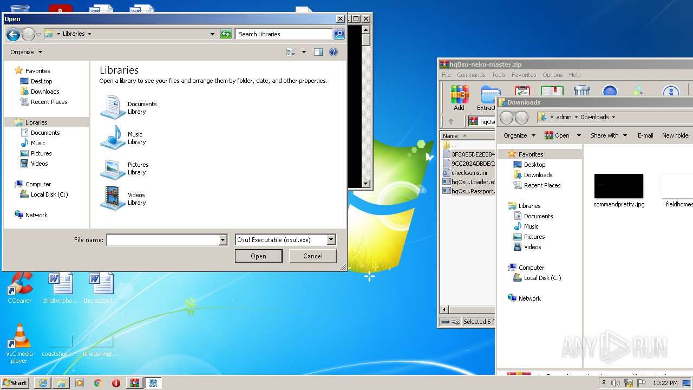Open the childrenpho Word document on desktop
Image resolution: width=693 pixels, height=390 pixels.
click(60, 288)
